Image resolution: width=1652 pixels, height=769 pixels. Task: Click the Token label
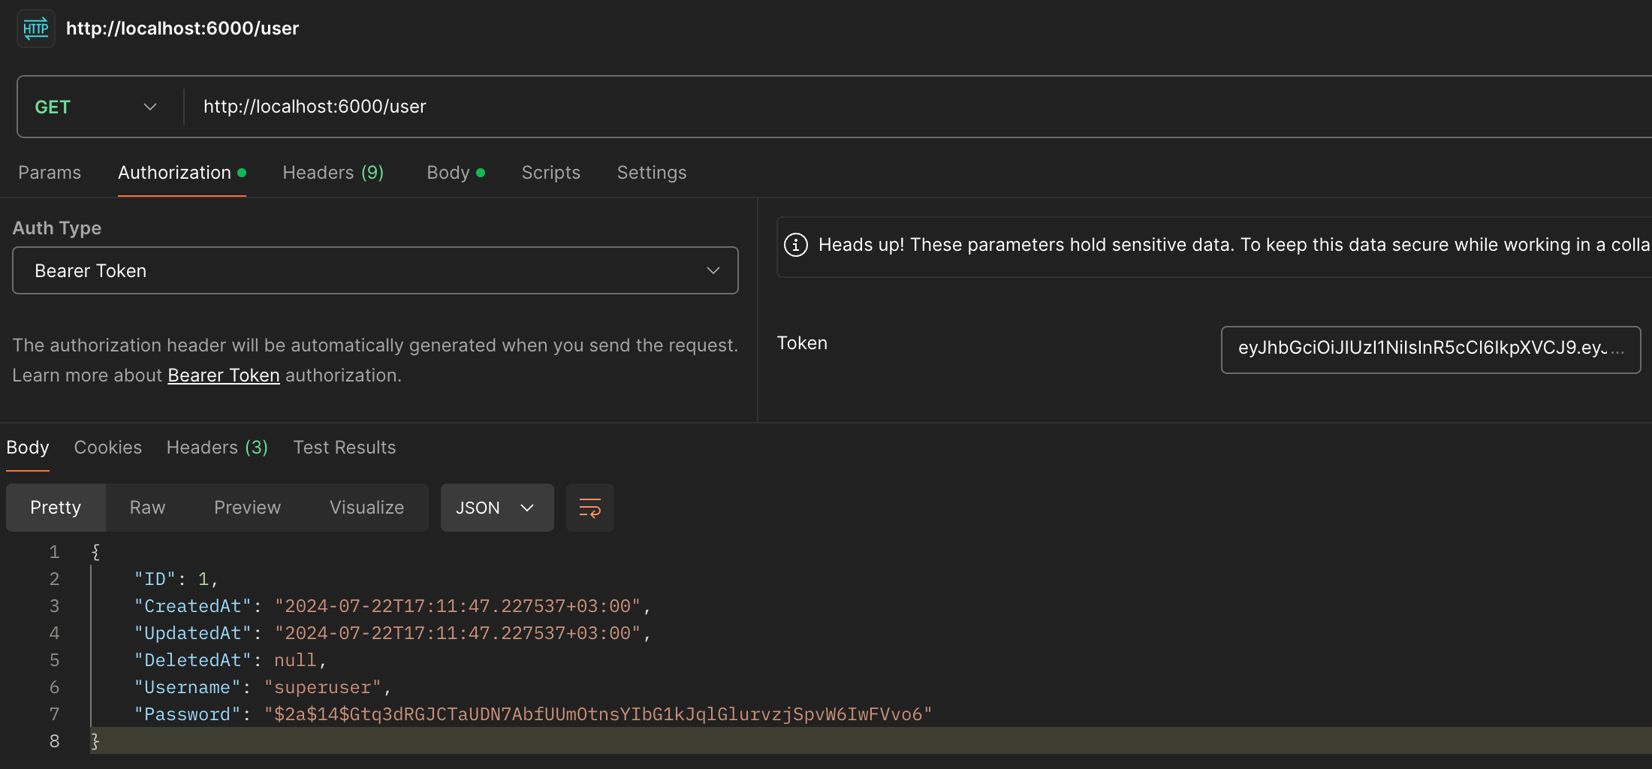point(802,343)
